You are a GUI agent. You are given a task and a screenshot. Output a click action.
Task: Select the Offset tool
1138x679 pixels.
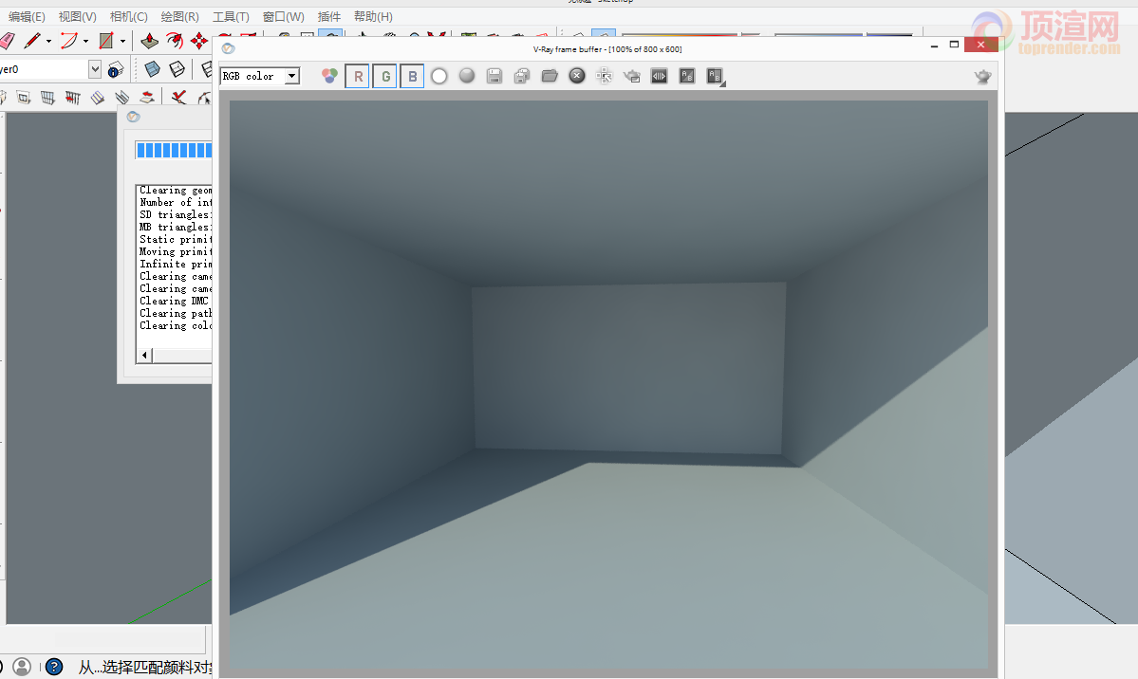tap(175, 41)
